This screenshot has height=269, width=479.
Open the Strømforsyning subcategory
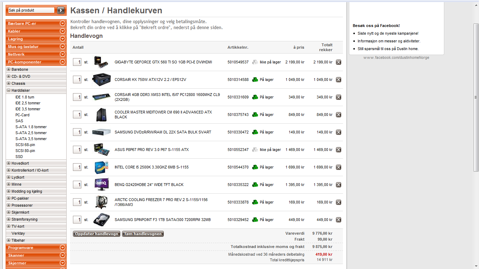[25, 219]
